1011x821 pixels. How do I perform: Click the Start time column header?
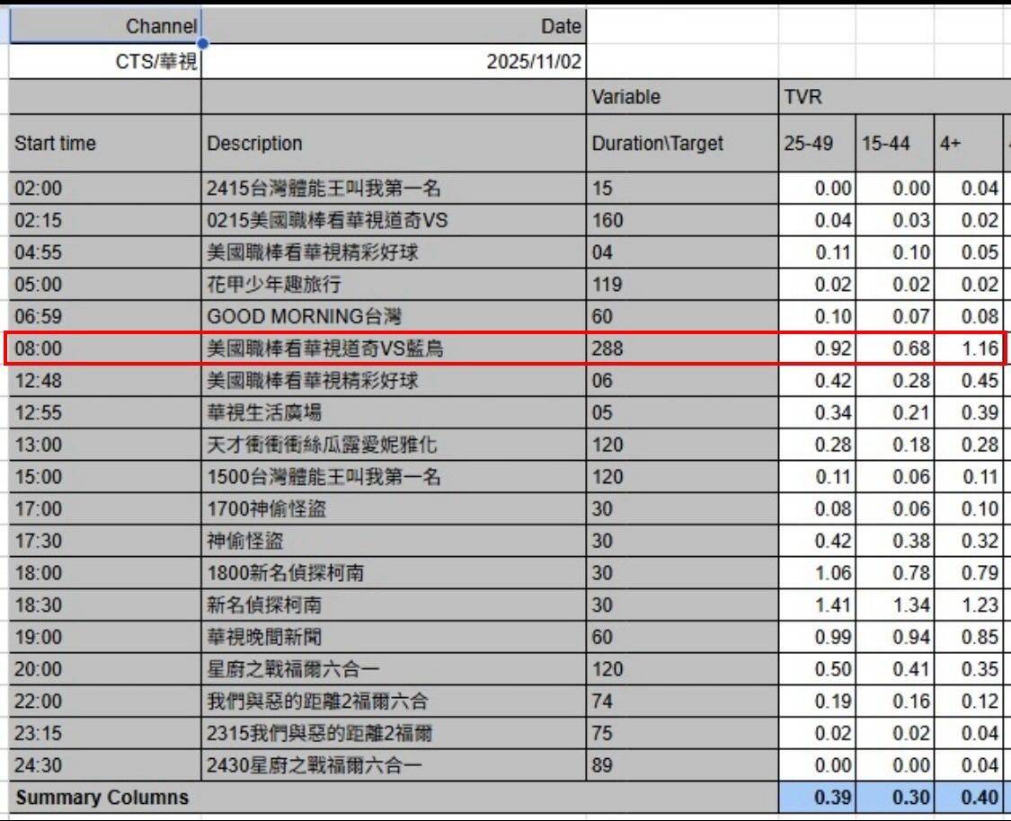pyautogui.click(x=104, y=144)
